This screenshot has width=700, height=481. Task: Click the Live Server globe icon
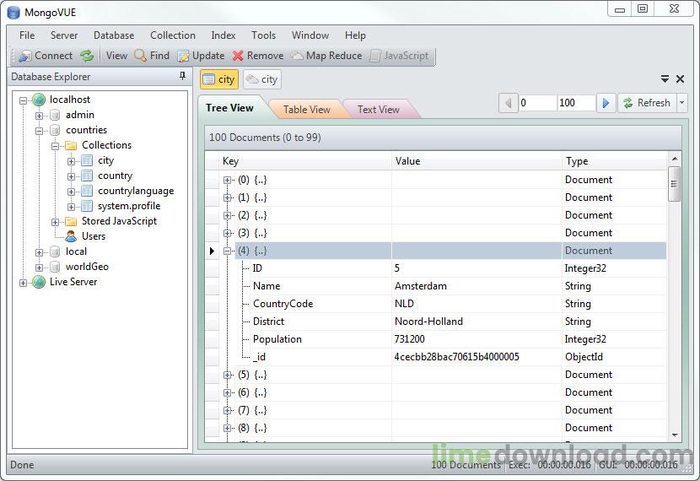[x=39, y=282]
